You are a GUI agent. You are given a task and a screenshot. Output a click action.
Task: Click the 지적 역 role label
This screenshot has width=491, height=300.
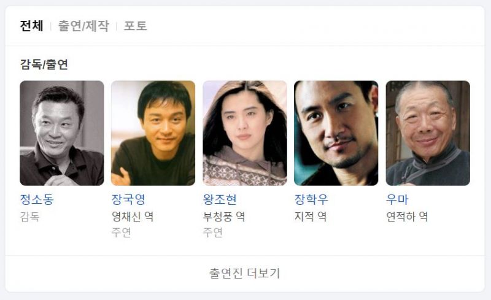[x=311, y=217]
